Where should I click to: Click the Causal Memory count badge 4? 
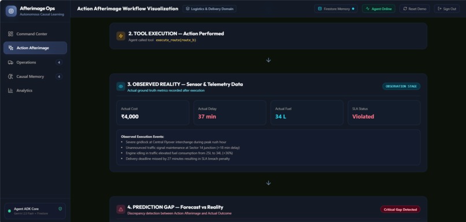point(59,77)
